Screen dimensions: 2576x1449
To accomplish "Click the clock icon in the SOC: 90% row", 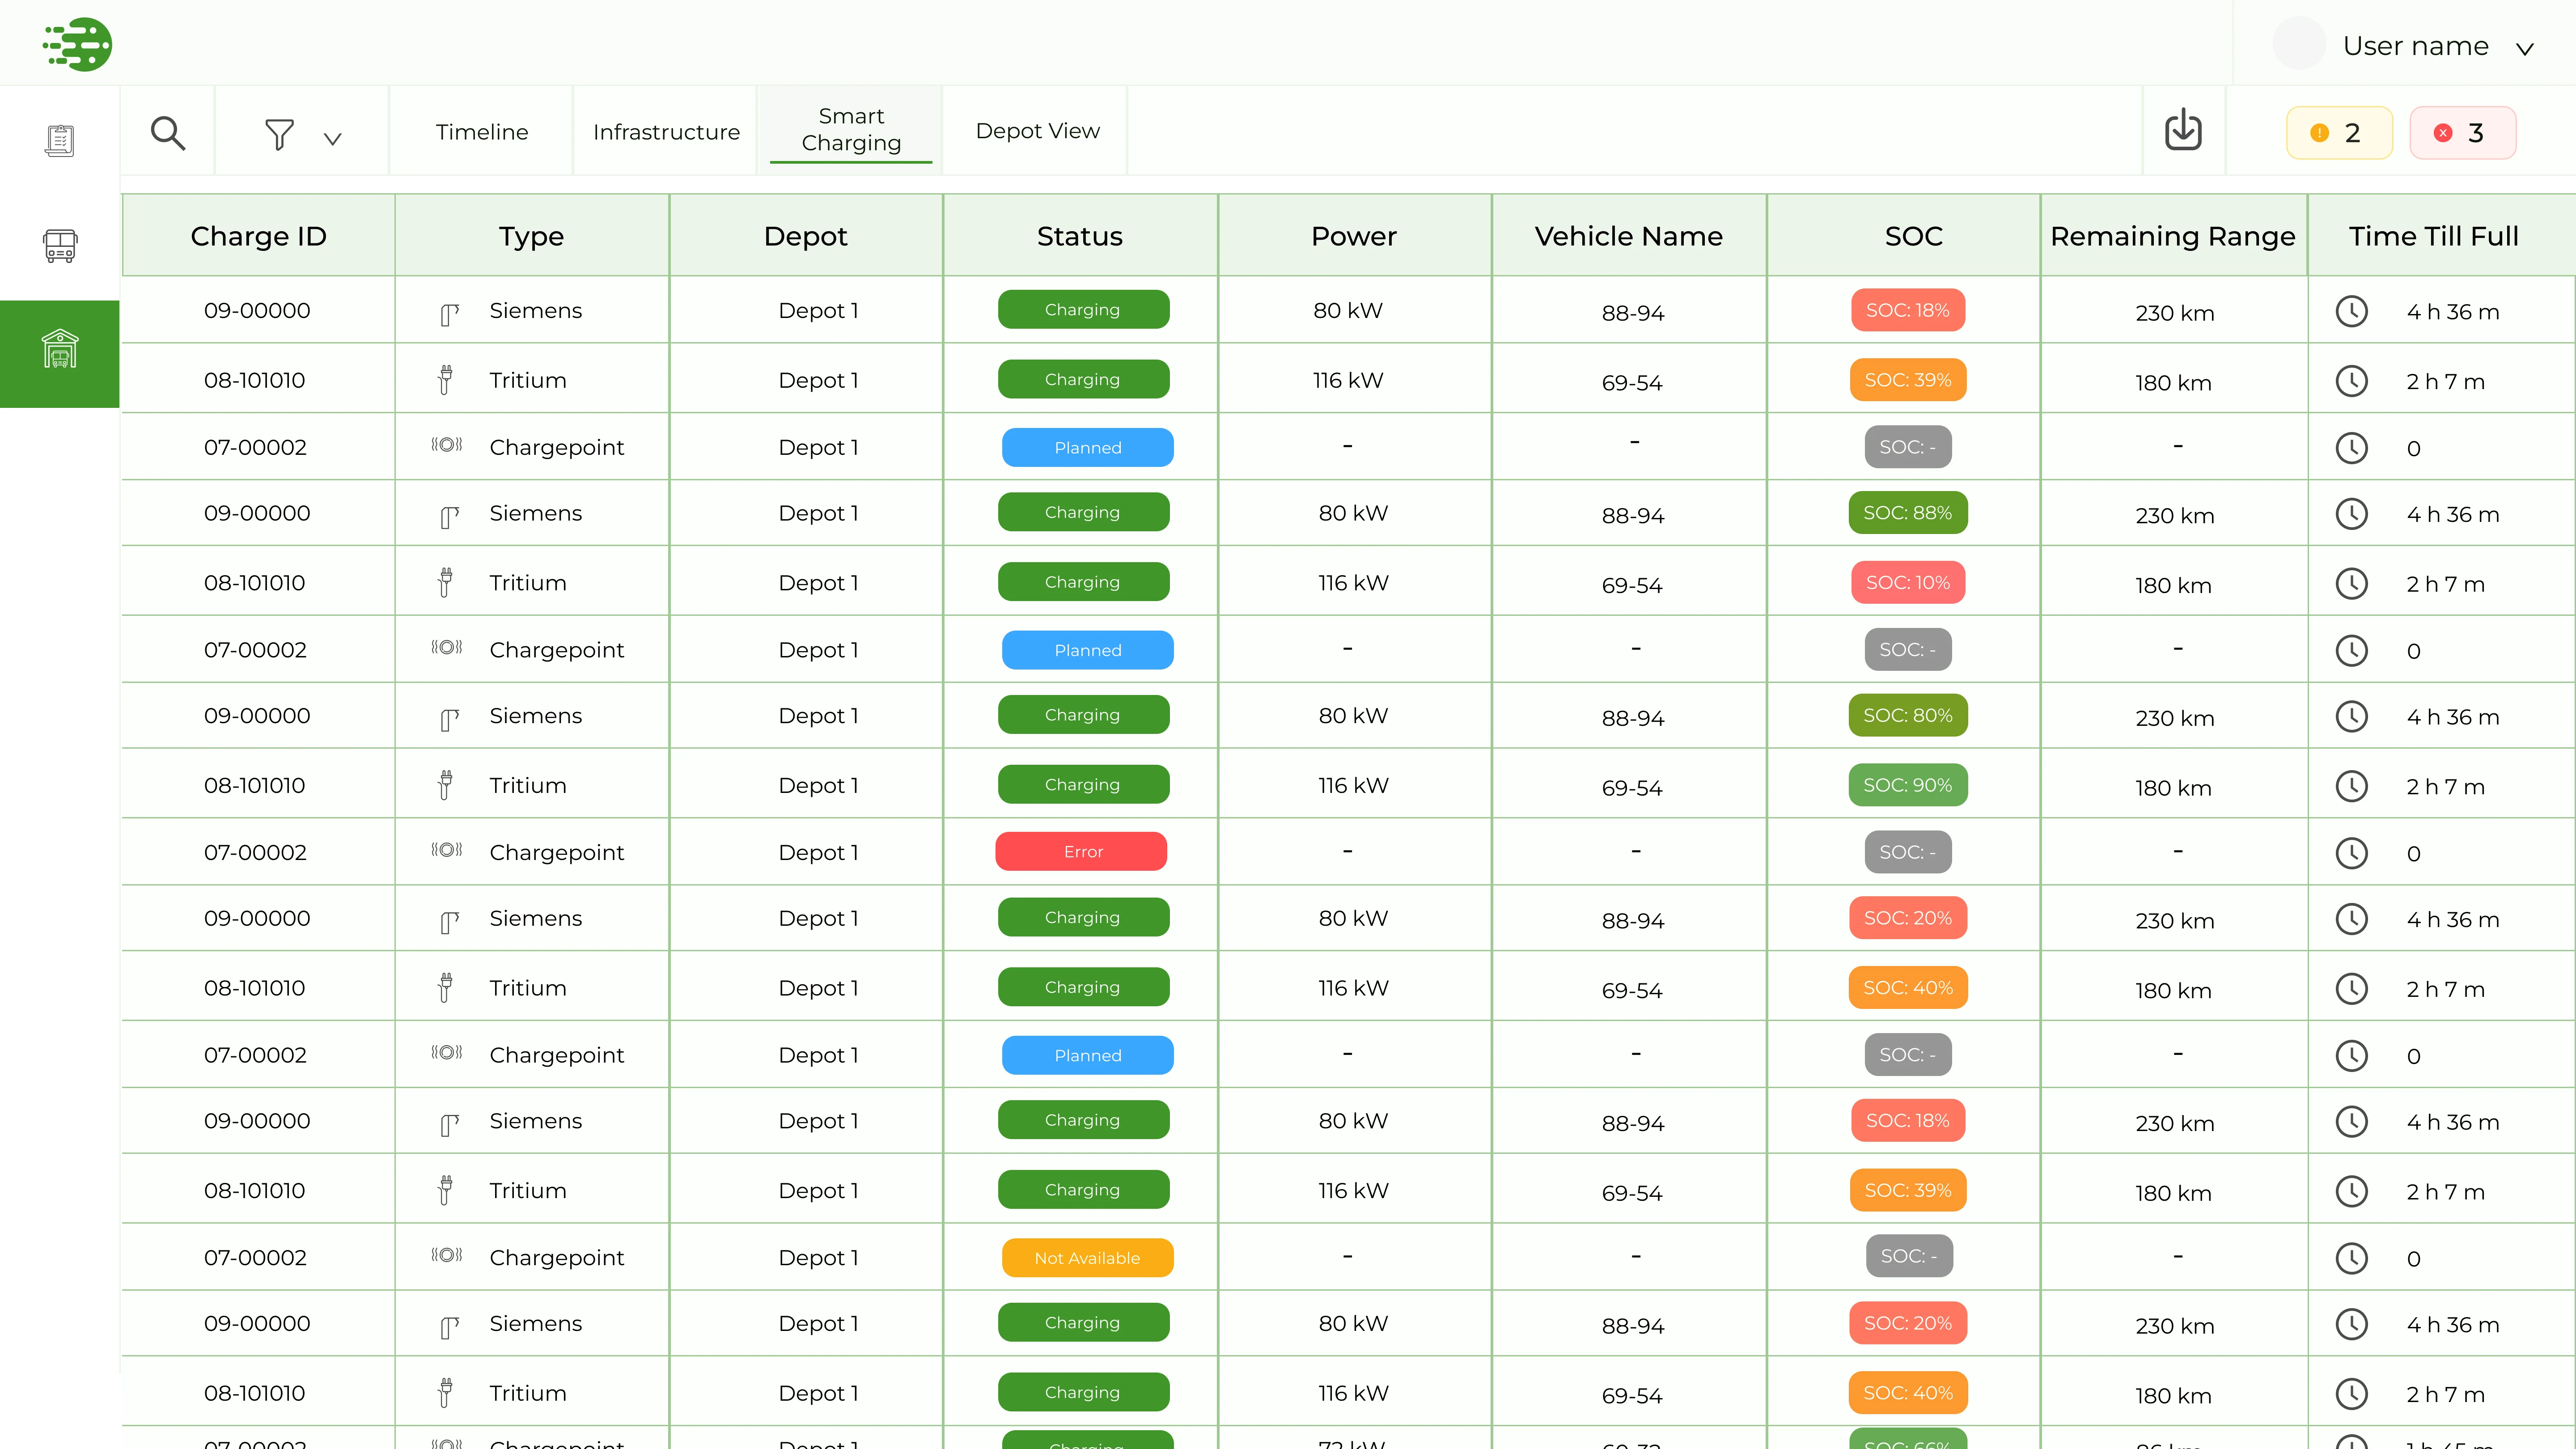I will (2351, 786).
